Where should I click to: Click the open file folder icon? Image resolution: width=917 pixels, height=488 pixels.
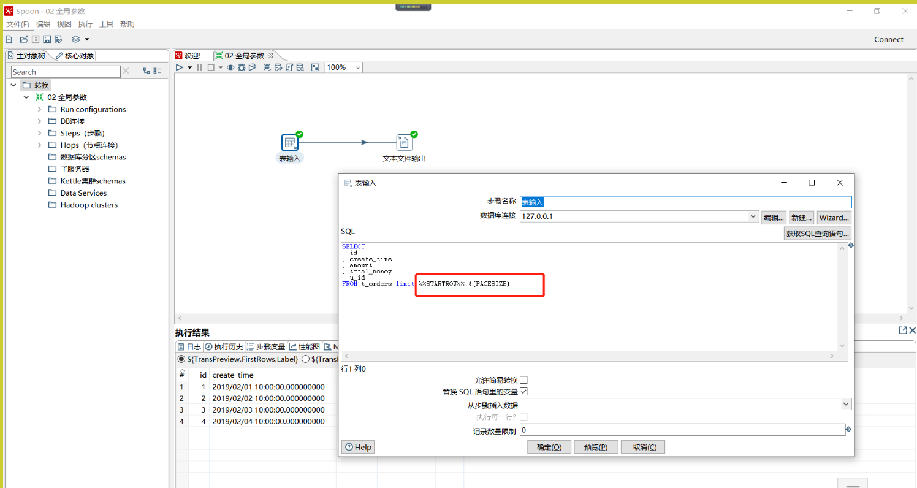pos(24,39)
